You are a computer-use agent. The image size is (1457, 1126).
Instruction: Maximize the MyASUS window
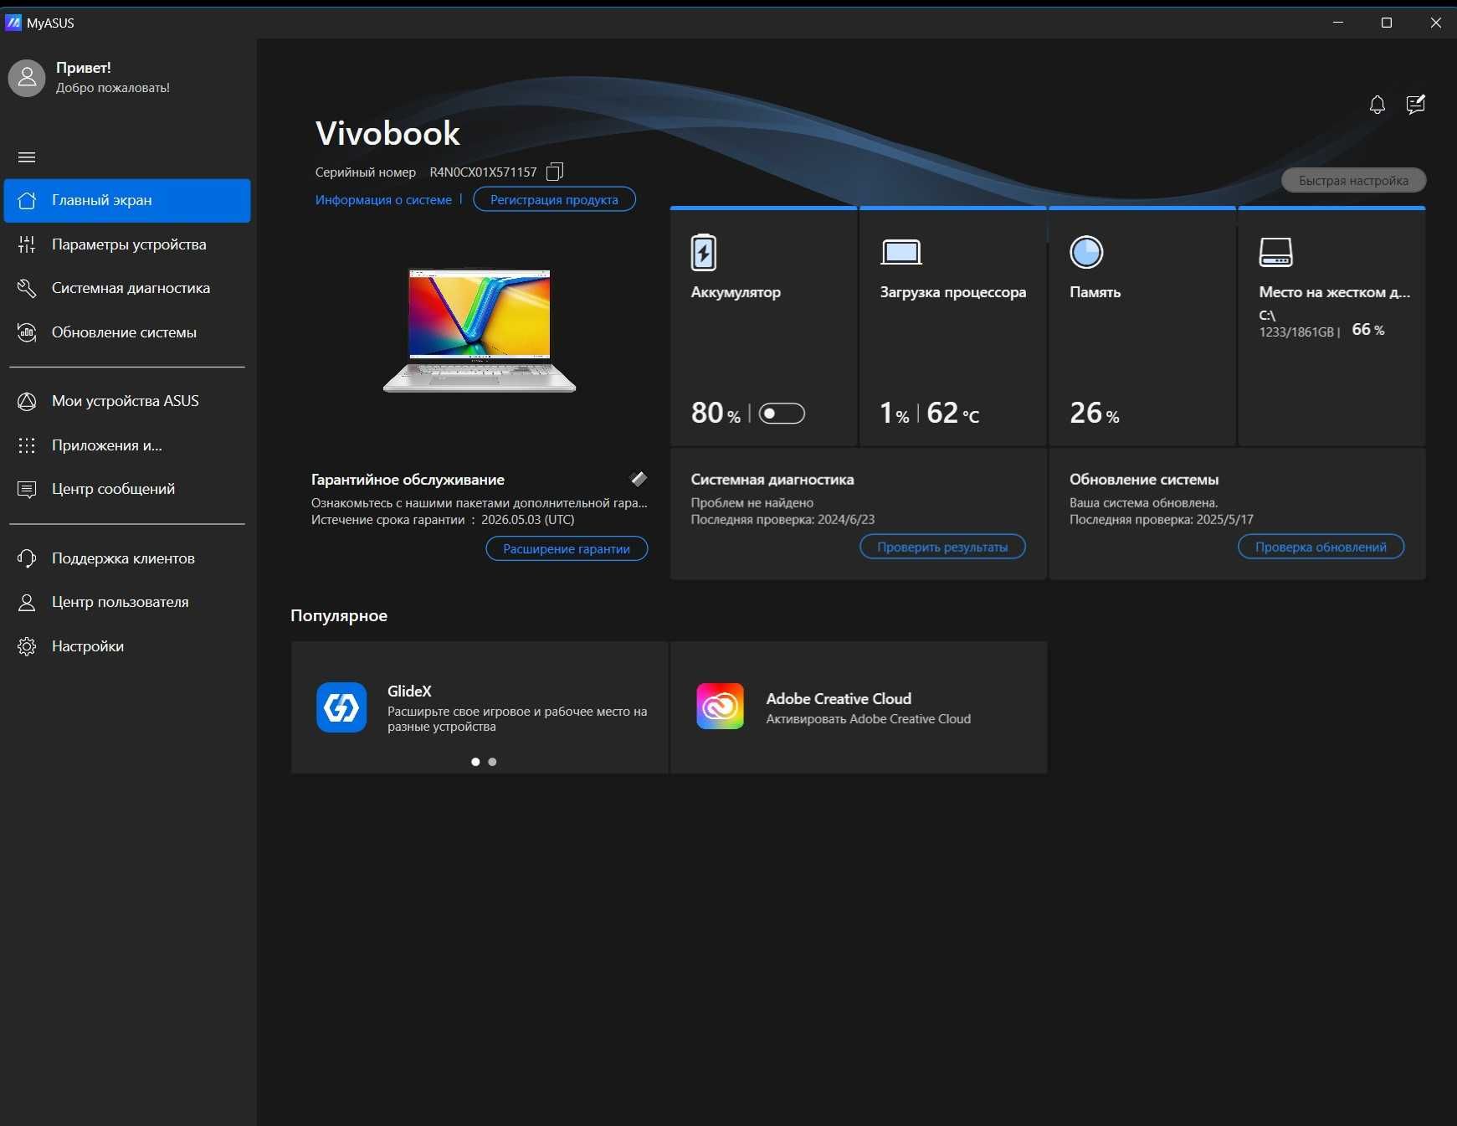[1387, 23]
